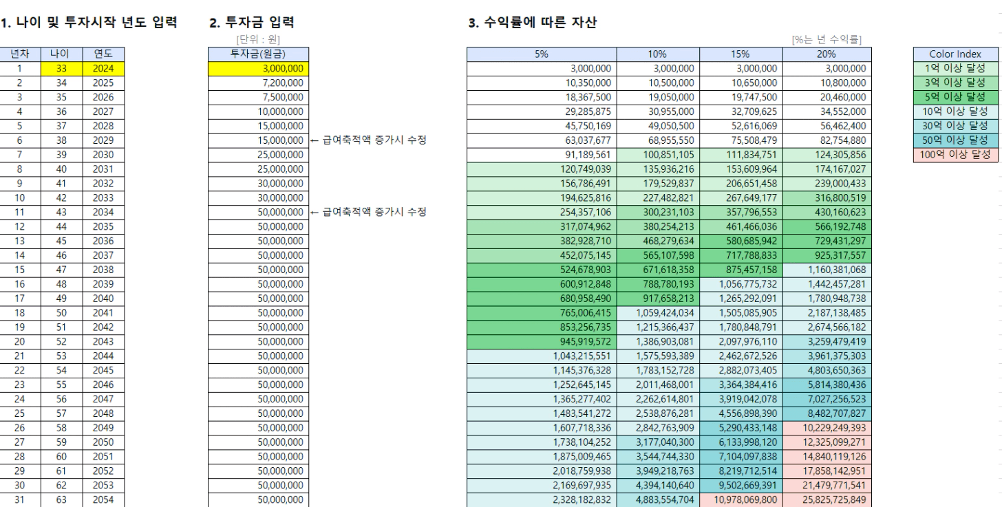Select the 투자금(원금) column header
Image resolution: width=1002 pixels, height=507 pixels.
coord(257,54)
